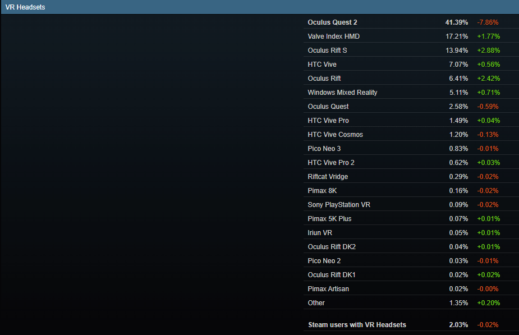
Task: Click the 0.62% share value
Action: point(458,163)
